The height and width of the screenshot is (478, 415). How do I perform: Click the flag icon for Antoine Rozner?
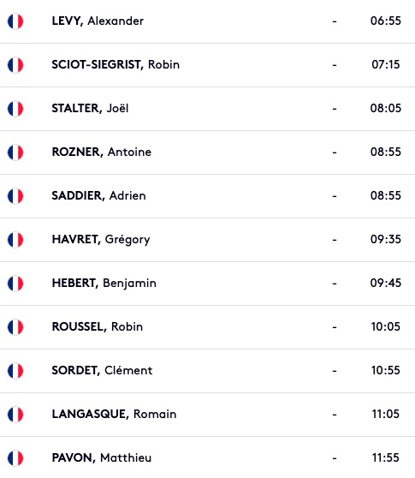coord(15,152)
